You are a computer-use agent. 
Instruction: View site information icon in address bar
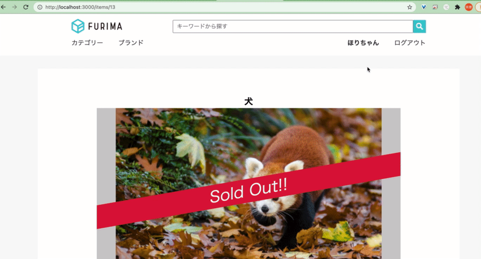(x=40, y=7)
